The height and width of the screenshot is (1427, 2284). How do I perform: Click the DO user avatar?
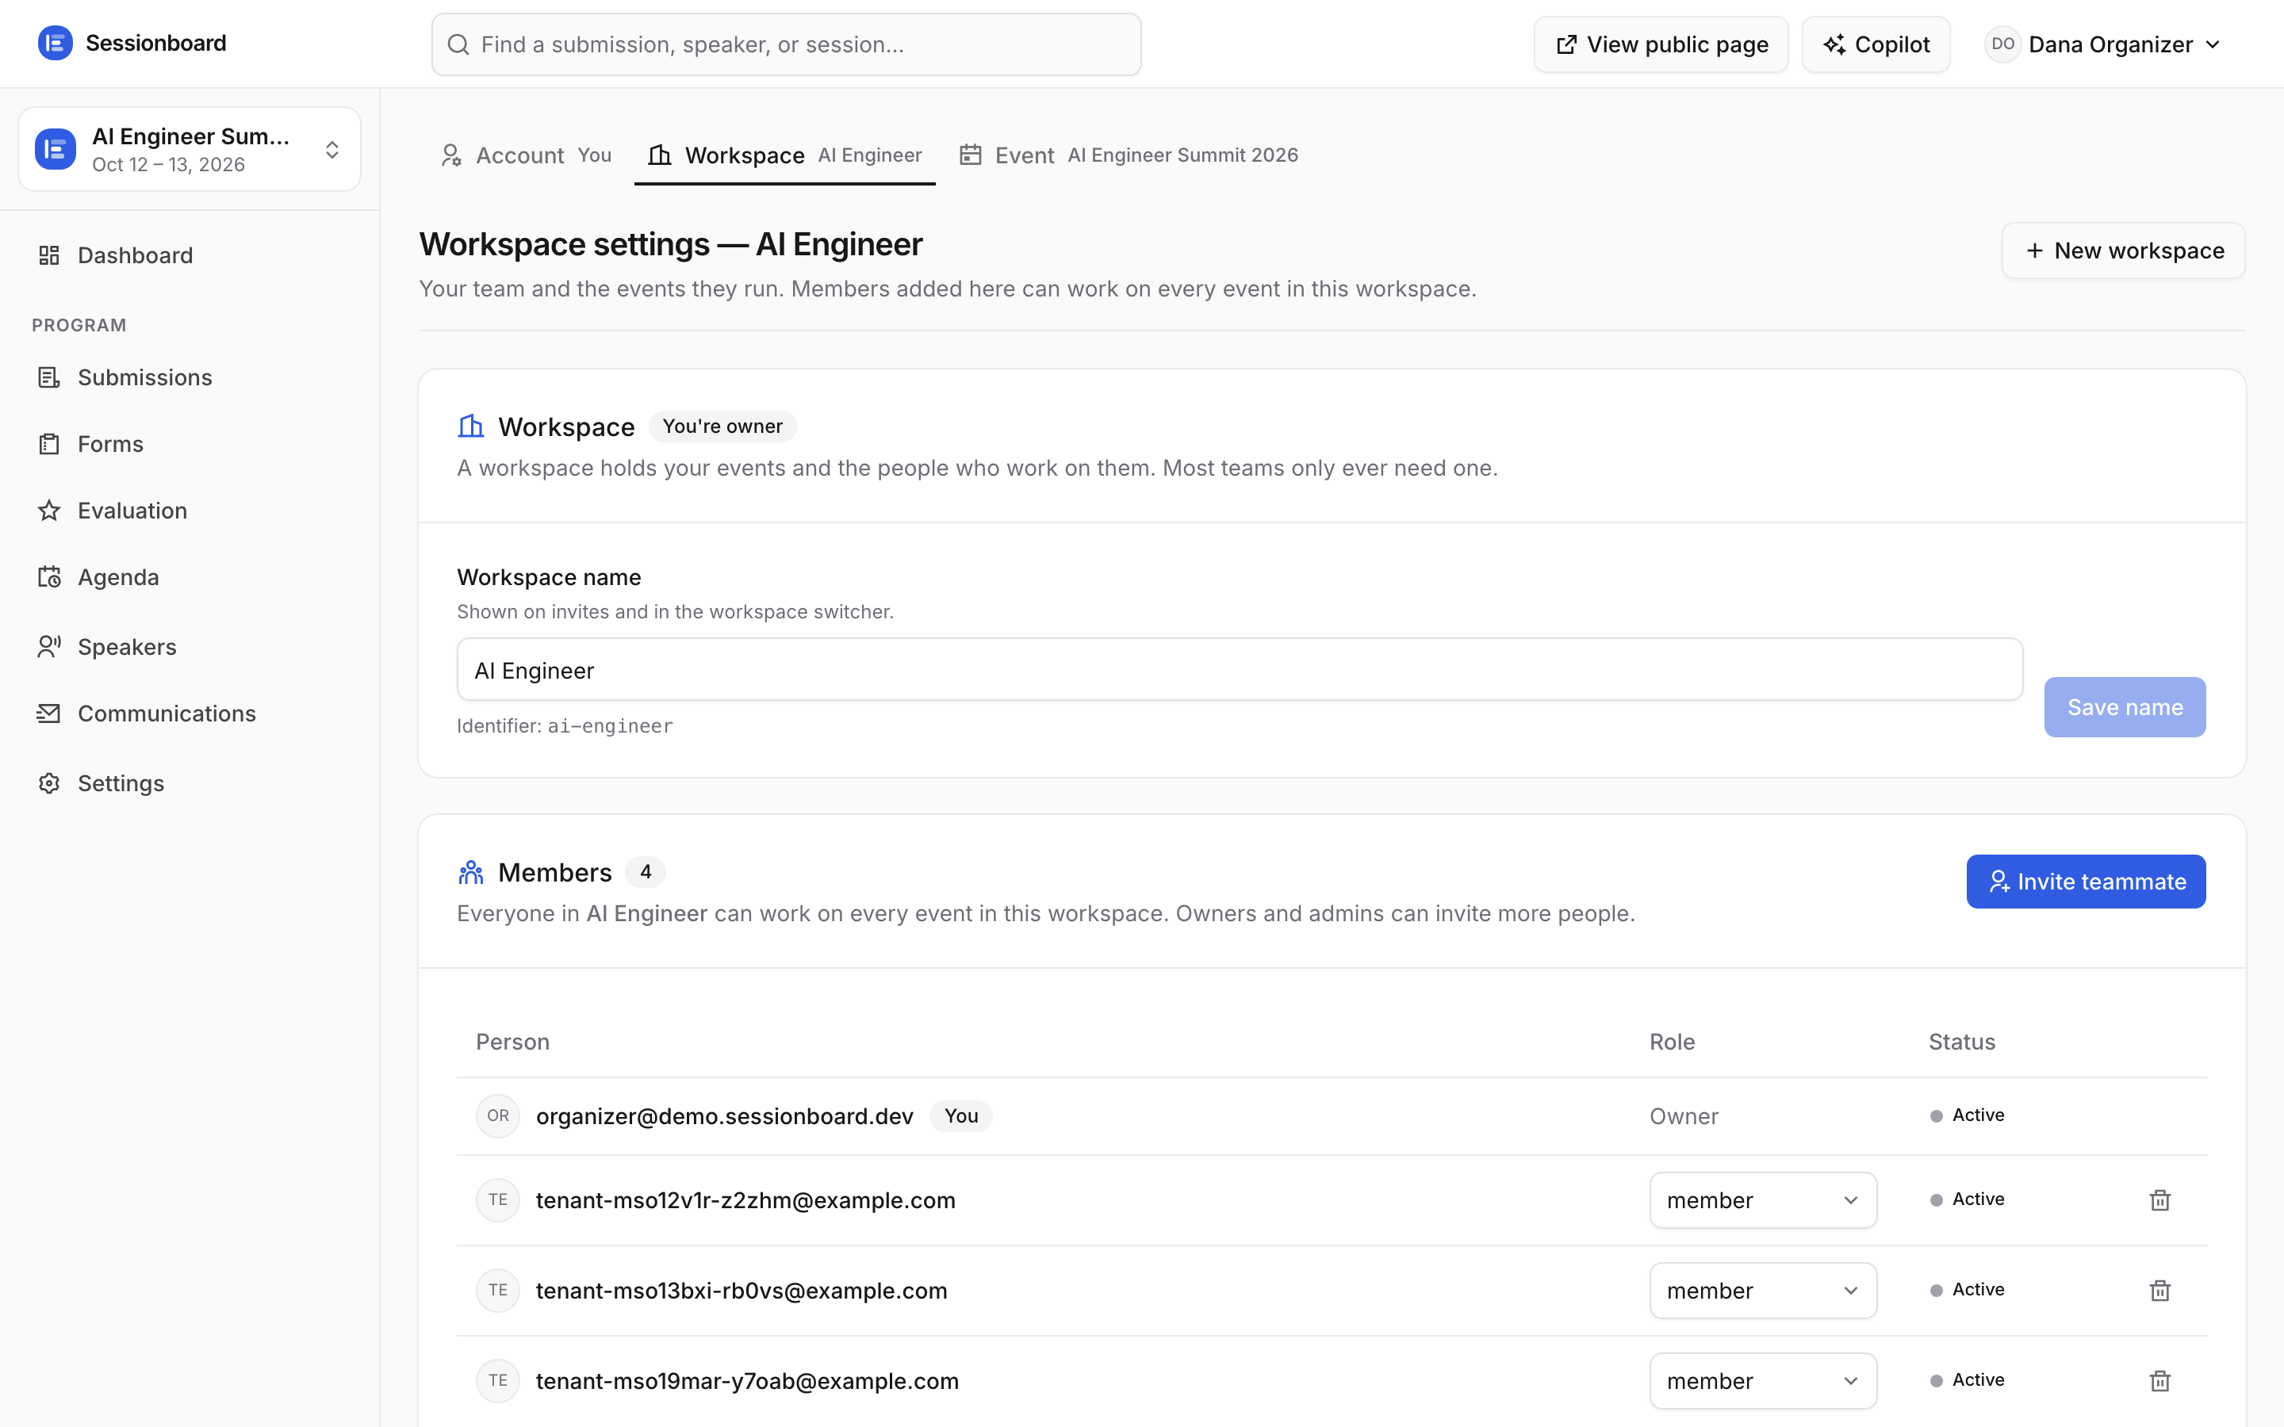(x=2002, y=44)
